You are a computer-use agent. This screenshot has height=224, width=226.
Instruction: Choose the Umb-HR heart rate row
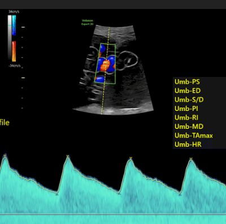tap(188, 144)
